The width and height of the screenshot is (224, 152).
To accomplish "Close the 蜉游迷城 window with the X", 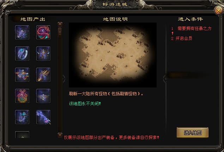I will [x=218, y=10].
